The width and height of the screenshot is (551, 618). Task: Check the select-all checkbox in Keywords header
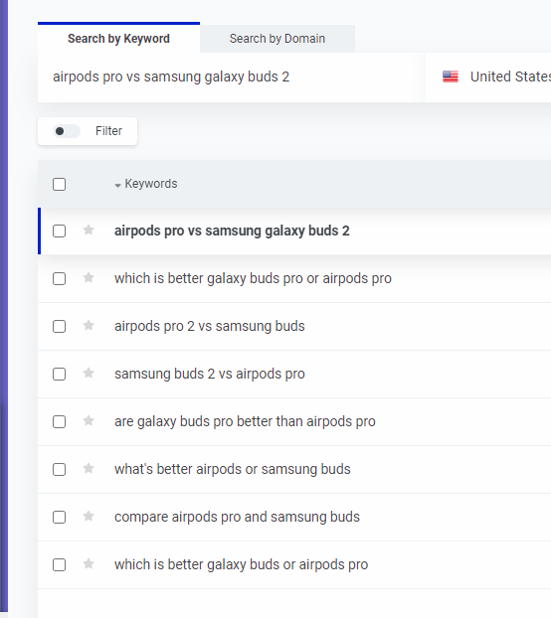[x=59, y=184]
